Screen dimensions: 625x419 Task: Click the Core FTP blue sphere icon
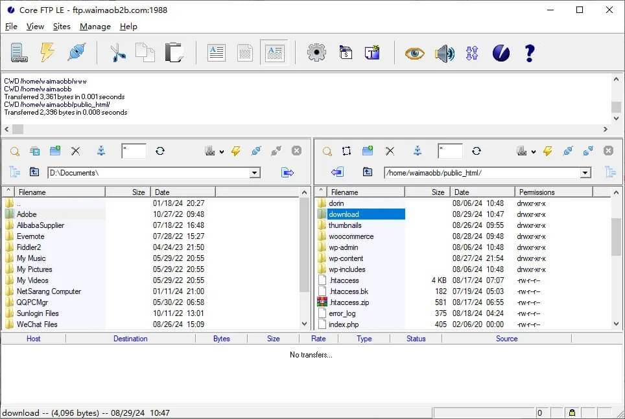(x=501, y=53)
